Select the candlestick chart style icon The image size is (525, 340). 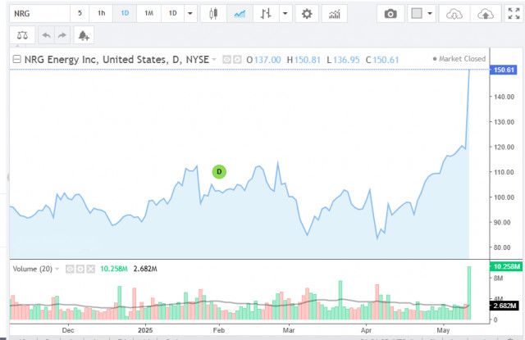(x=213, y=14)
